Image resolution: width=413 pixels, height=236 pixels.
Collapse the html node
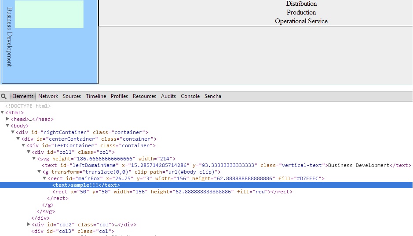coord(2,113)
